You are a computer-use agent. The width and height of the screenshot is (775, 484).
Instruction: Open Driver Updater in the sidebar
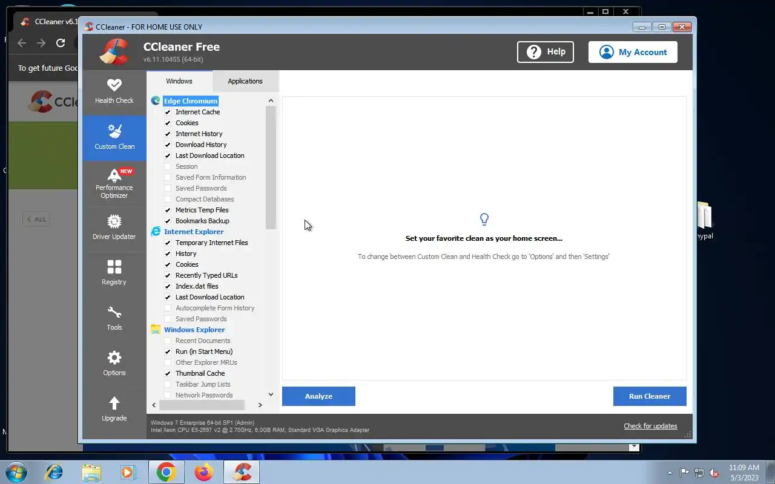tap(114, 228)
